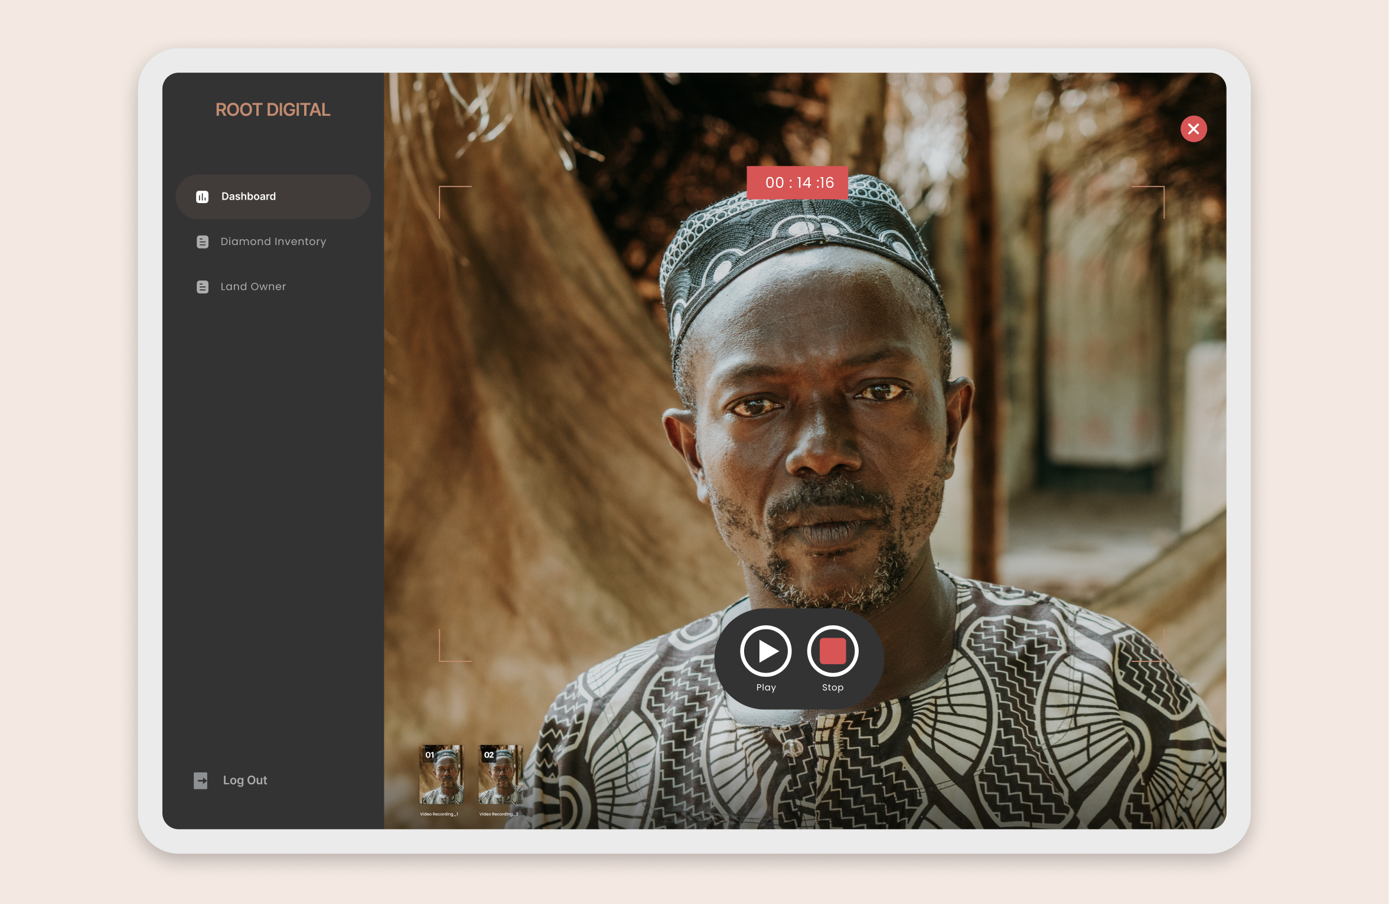Screen dimensions: 1389x904
Task: Click the Dashboard bar-chart icon
Action: click(x=202, y=197)
